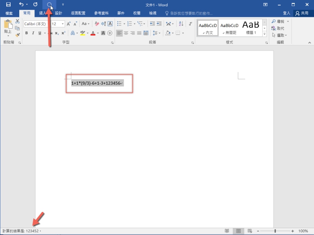Viewport: 314px width, 235px height.
Task: Click the zoom slider on status bar
Action: 275,231
